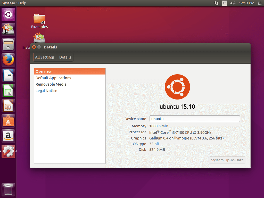Screen dimensions: 264x198
Task: Go back to All Settings
Action: tap(45, 57)
